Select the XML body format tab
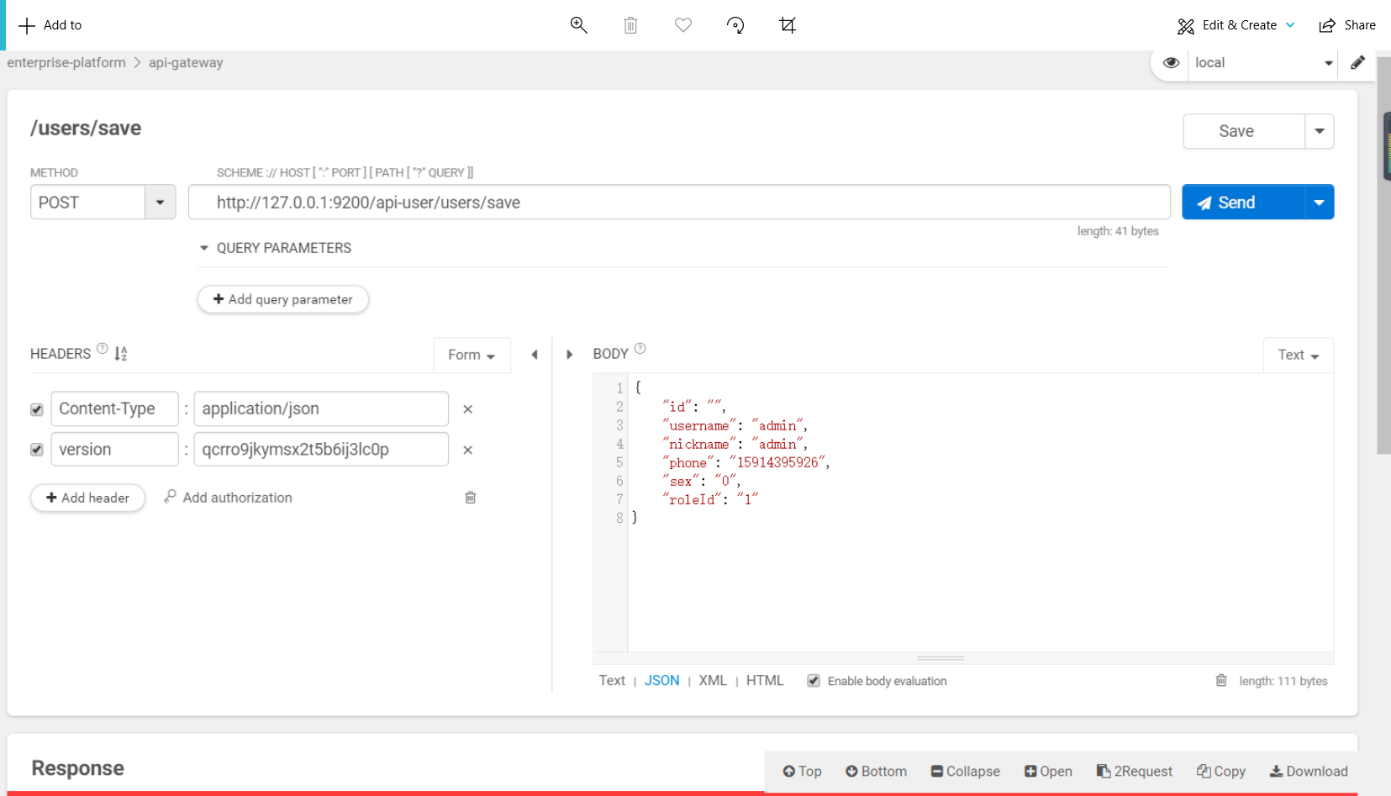 [x=713, y=681]
